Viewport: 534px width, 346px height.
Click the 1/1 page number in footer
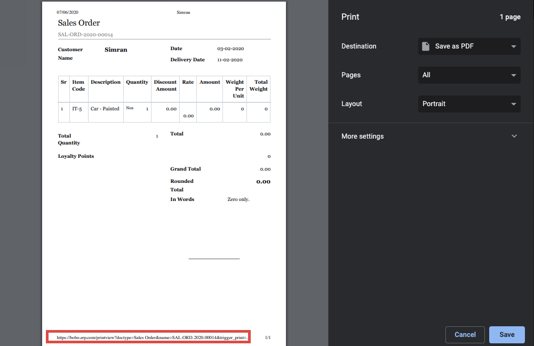pos(268,337)
